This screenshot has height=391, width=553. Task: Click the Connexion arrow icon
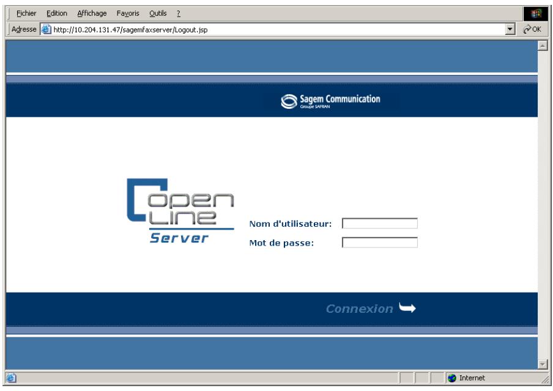[x=407, y=307]
